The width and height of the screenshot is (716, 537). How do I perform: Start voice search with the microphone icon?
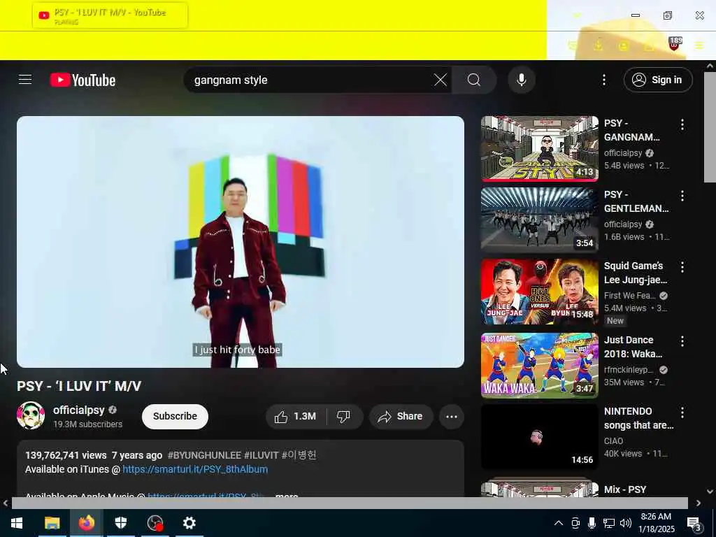coord(521,80)
